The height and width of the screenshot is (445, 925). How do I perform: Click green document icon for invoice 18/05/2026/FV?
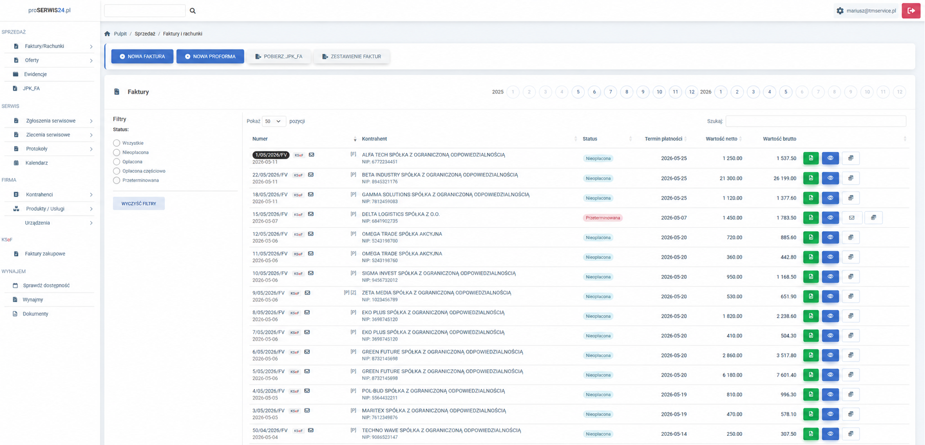811,198
